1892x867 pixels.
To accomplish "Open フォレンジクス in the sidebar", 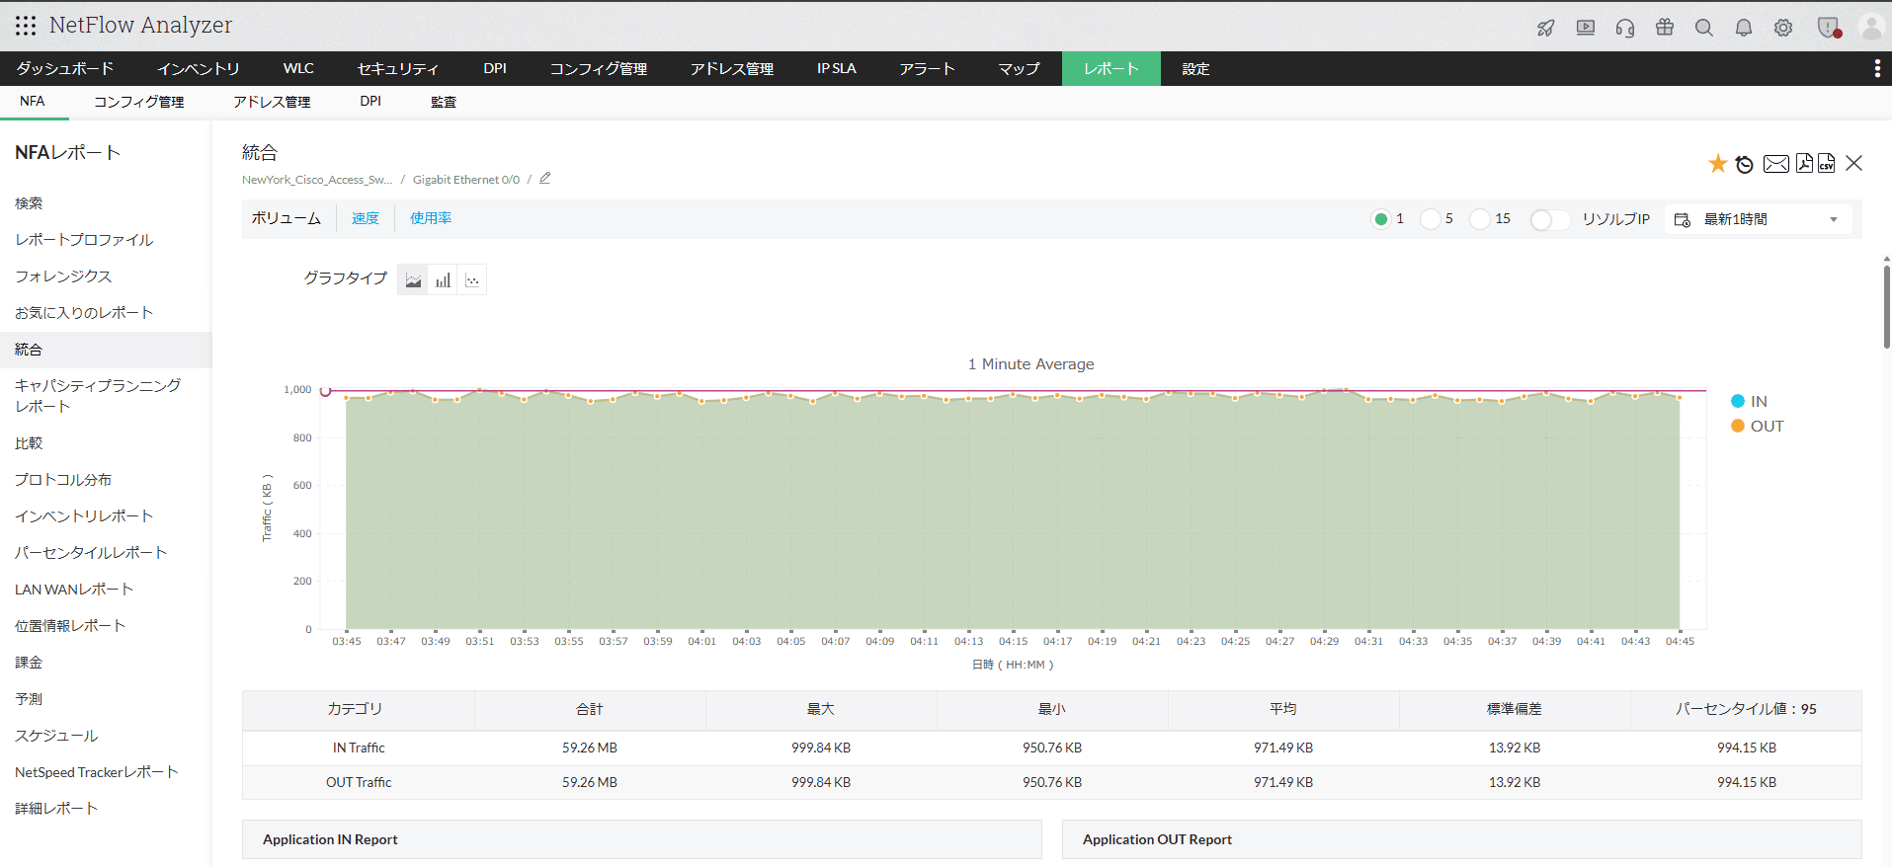I will (63, 276).
